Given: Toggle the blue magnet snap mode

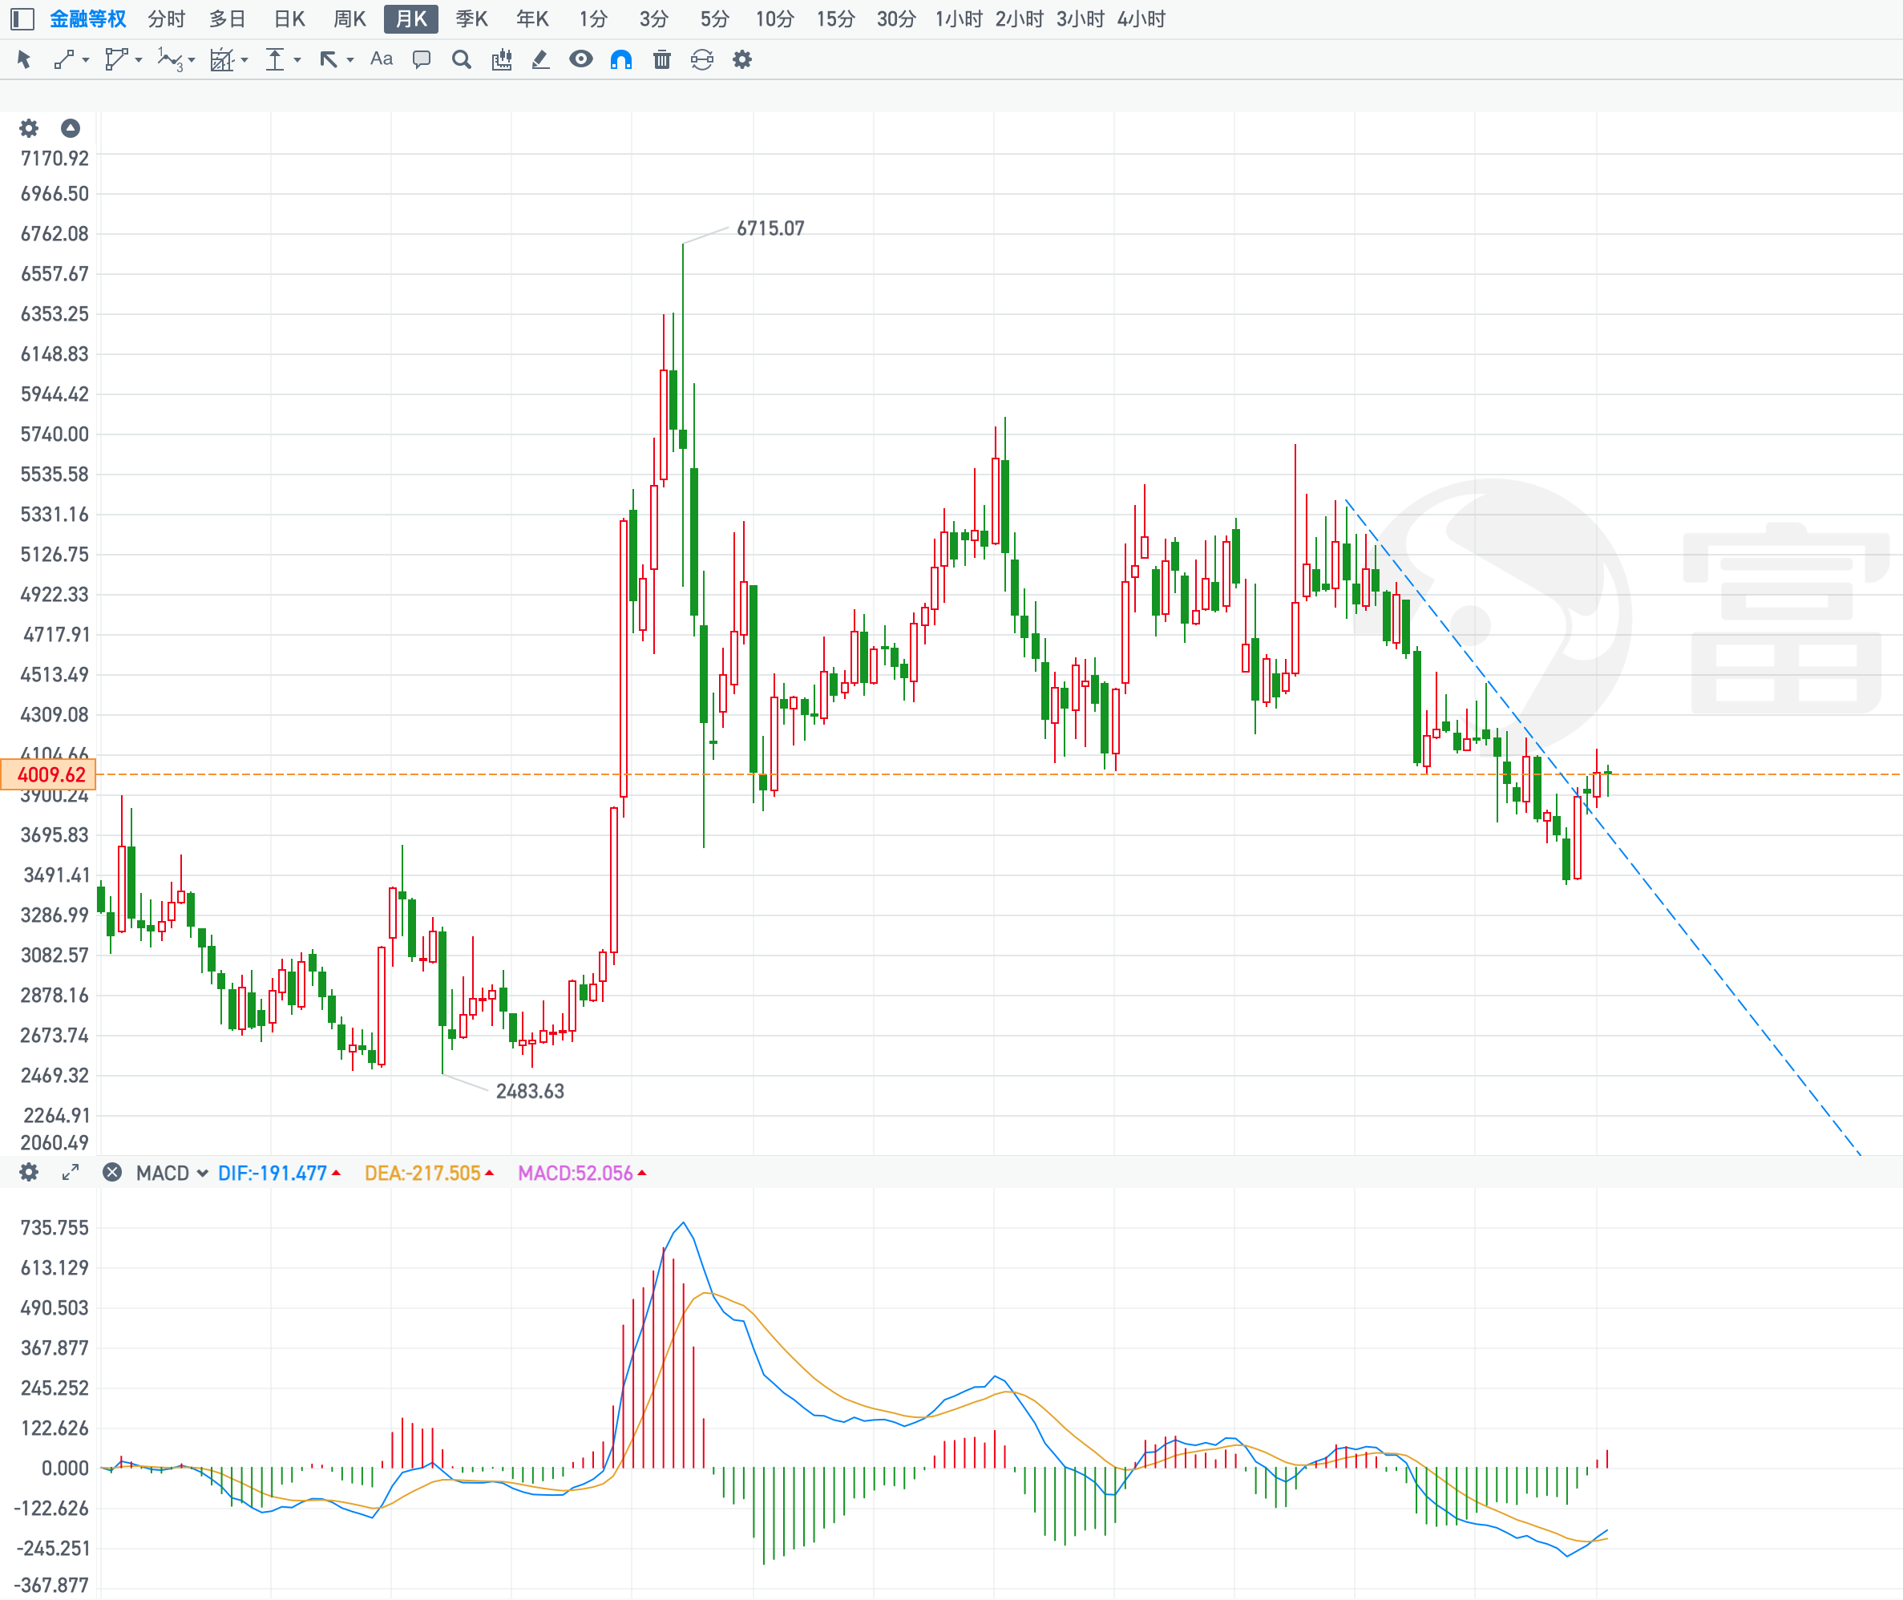Looking at the screenshot, I should click(x=620, y=60).
